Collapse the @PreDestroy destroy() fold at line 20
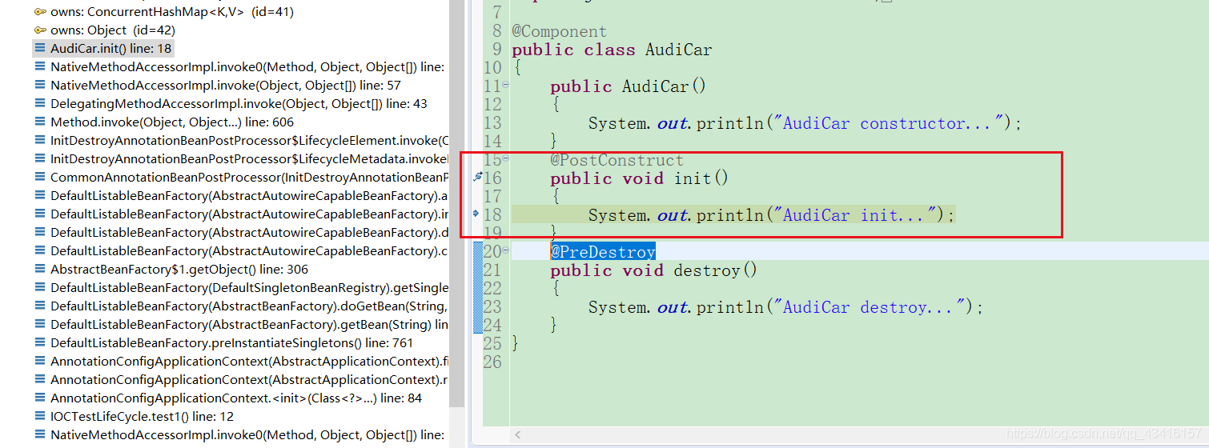 (x=505, y=250)
